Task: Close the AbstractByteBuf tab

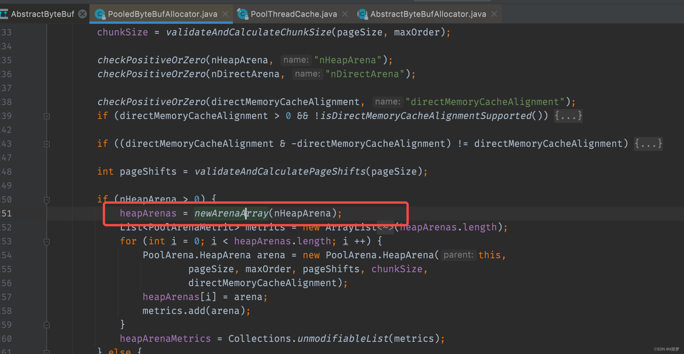Action: click(x=83, y=14)
